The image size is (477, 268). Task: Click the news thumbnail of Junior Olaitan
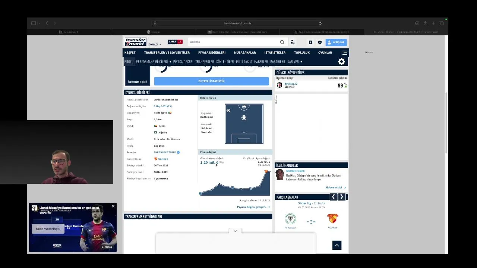tap(279, 175)
